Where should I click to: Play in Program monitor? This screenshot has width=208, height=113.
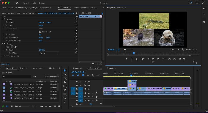tap(153, 59)
